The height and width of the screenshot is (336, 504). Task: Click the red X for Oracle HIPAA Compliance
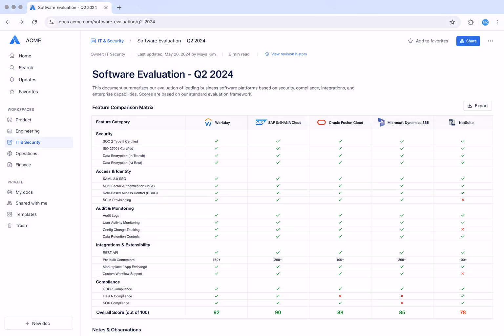pyautogui.click(x=340, y=296)
